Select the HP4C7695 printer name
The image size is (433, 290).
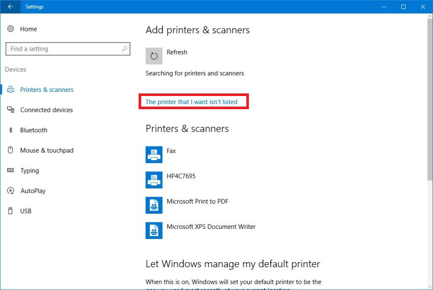point(181,176)
